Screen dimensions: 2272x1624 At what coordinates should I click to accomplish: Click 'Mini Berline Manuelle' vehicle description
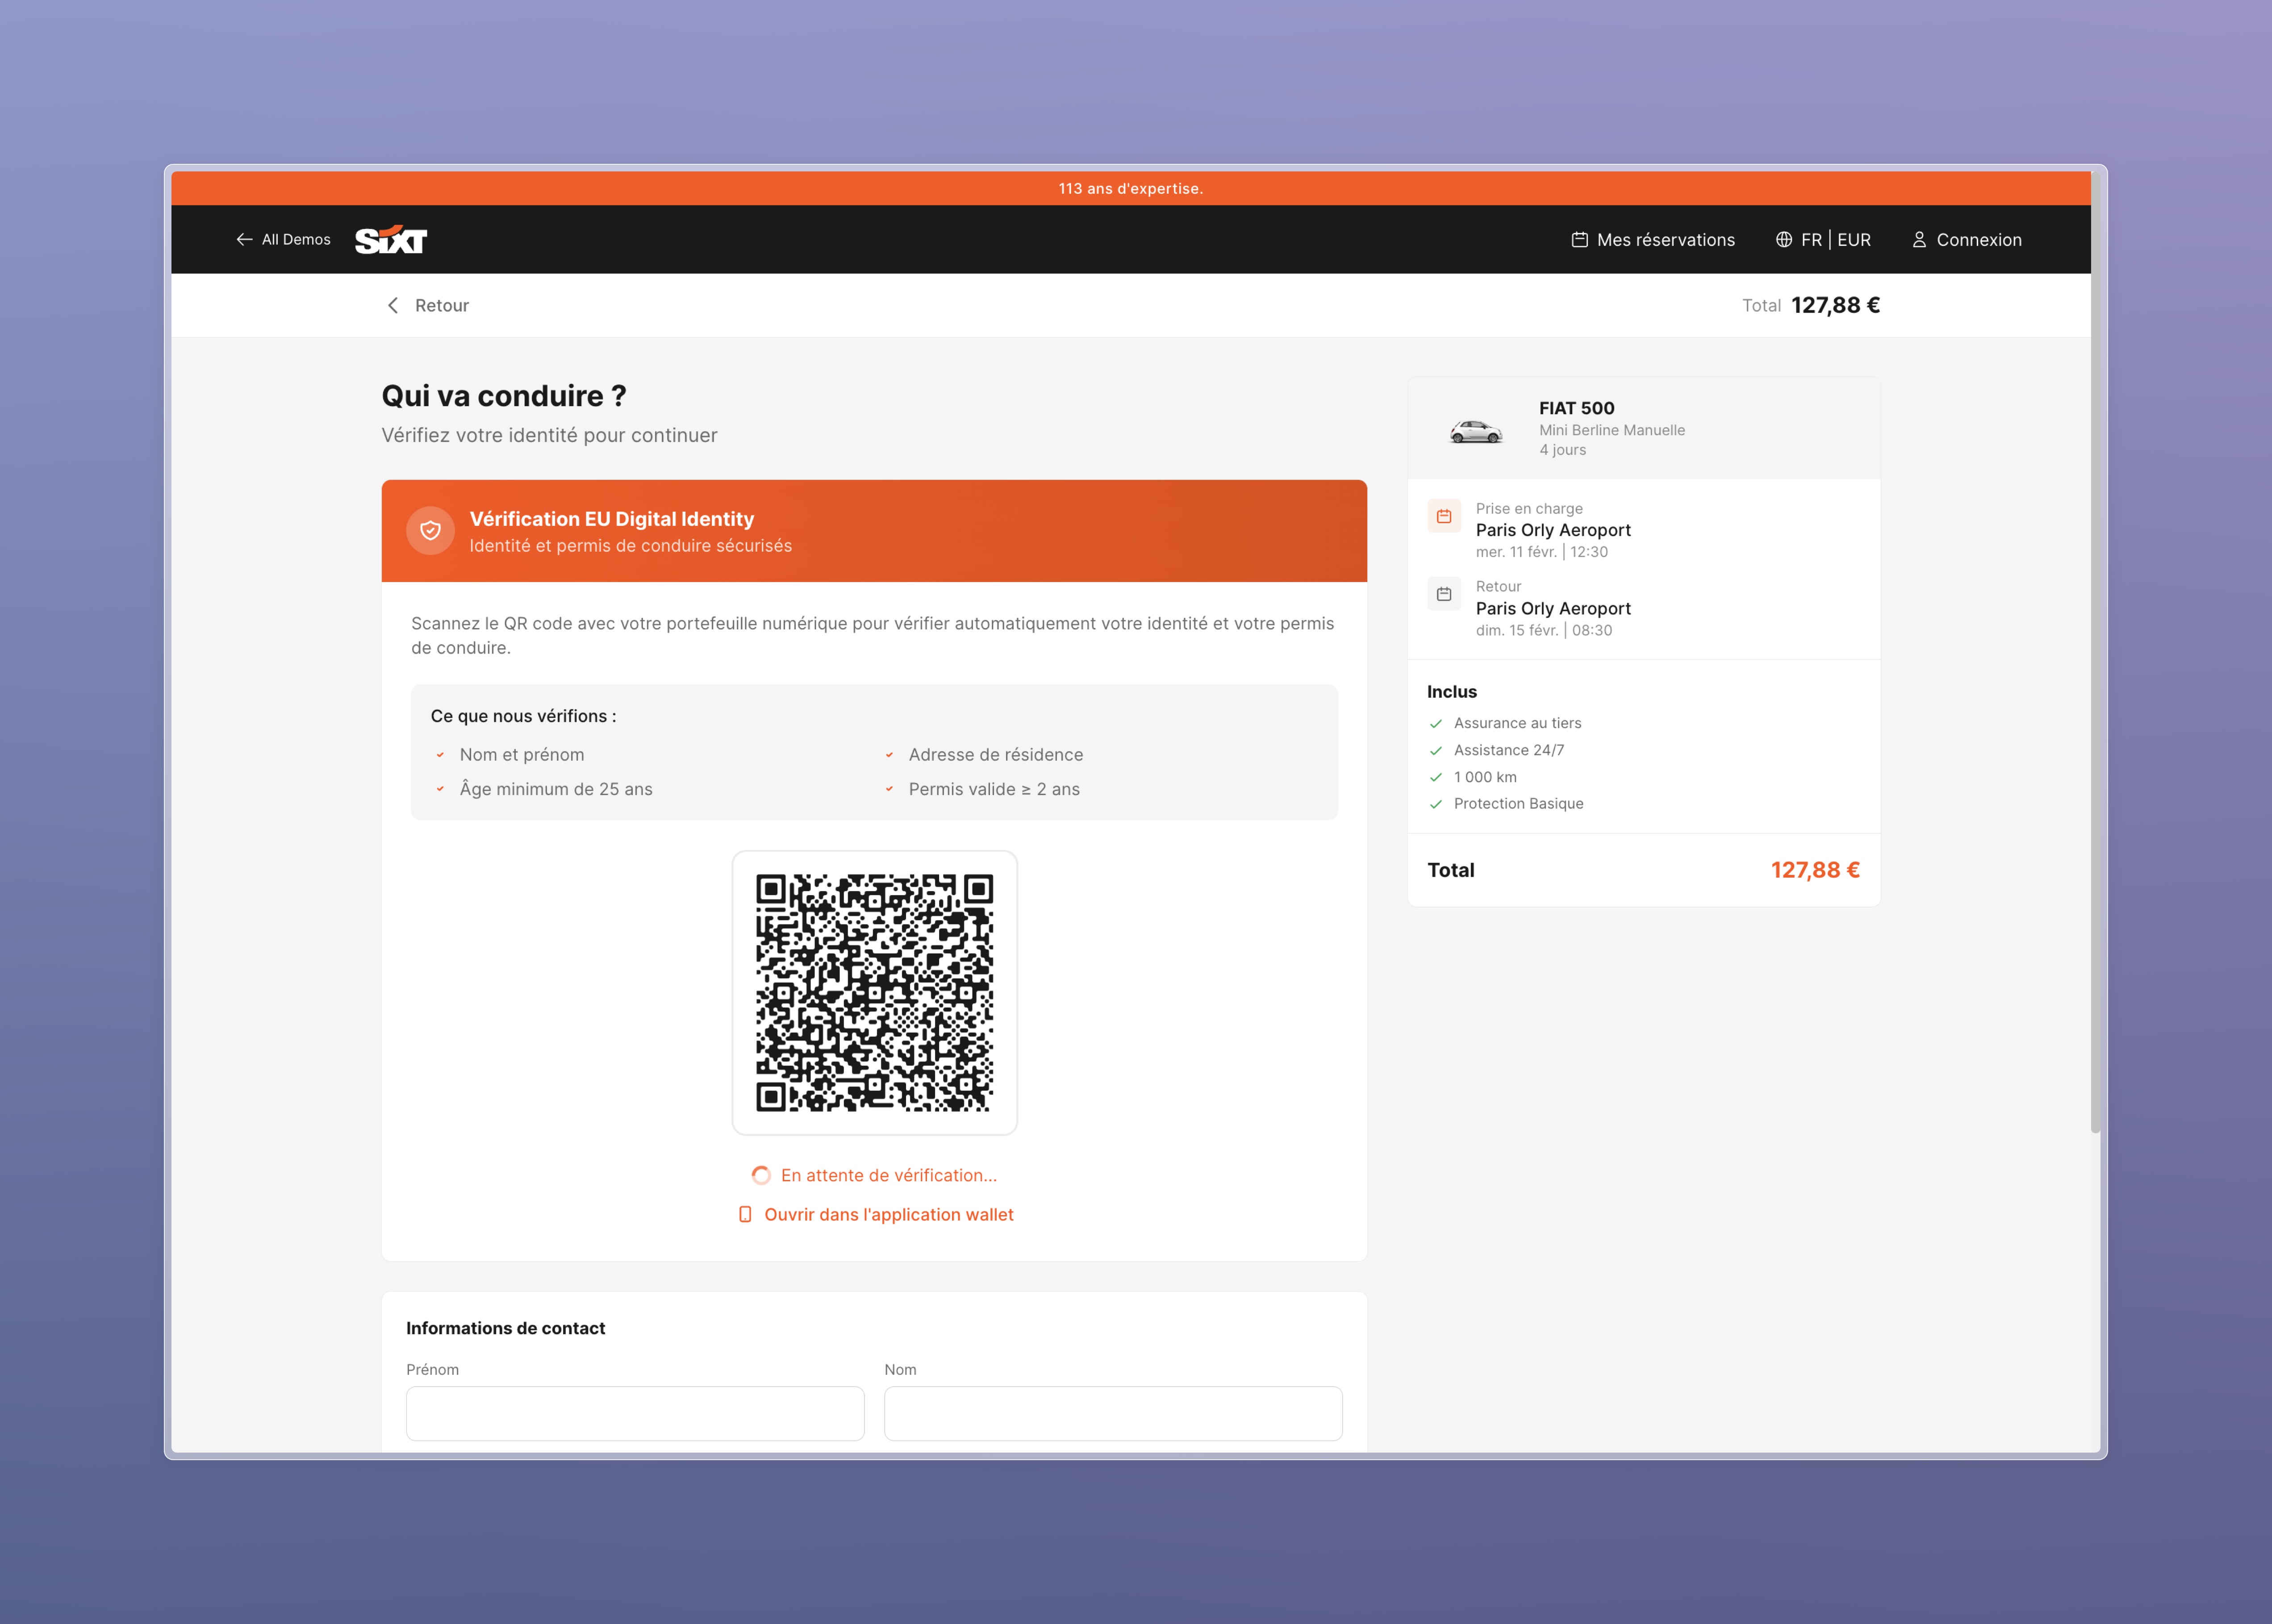tap(1612, 430)
